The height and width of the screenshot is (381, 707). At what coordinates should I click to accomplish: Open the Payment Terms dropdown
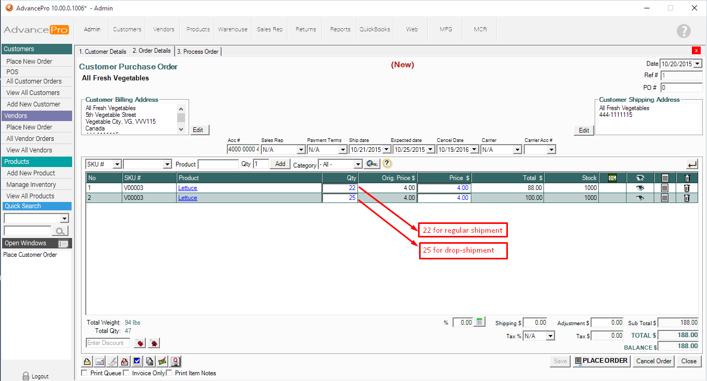coord(343,150)
